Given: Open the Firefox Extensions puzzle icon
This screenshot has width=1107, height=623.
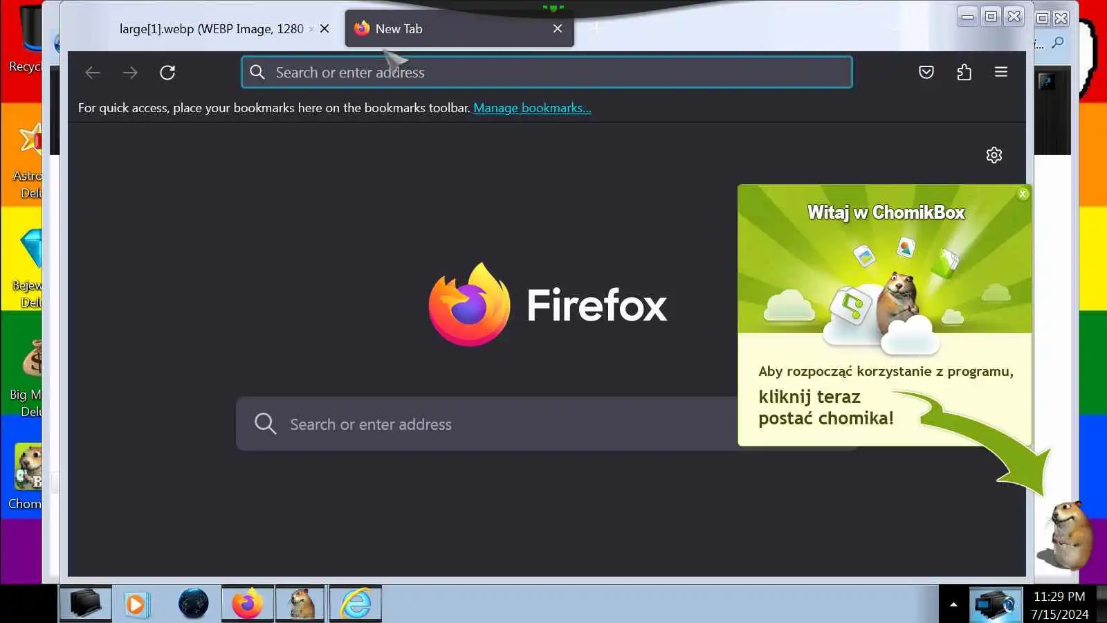Looking at the screenshot, I should click(x=964, y=72).
